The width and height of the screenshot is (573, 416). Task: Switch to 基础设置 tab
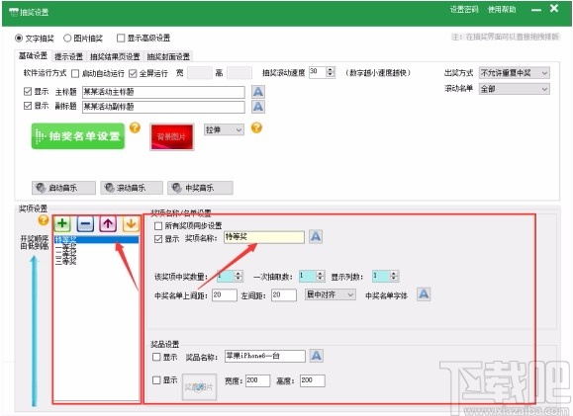coord(34,56)
